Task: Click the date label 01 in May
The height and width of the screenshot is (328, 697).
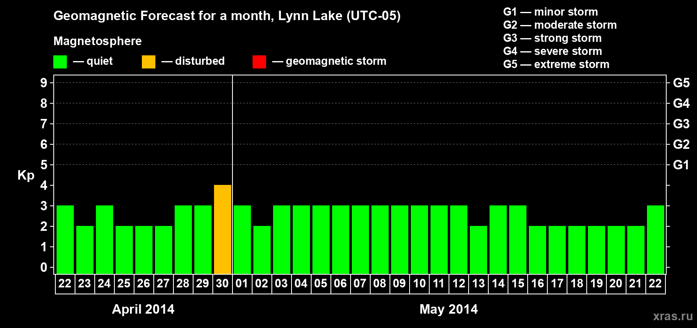Action: [242, 284]
